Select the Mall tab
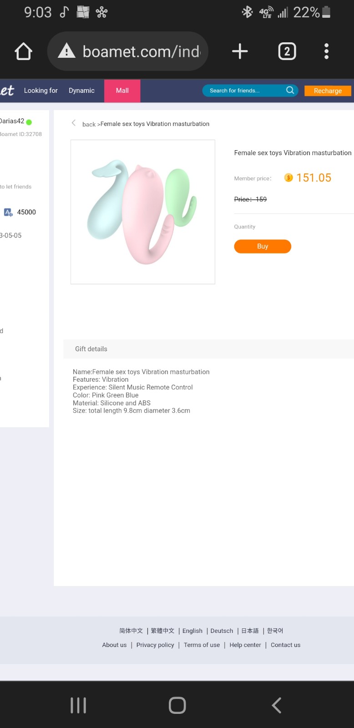The height and width of the screenshot is (728, 354). pyautogui.click(x=122, y=91)
